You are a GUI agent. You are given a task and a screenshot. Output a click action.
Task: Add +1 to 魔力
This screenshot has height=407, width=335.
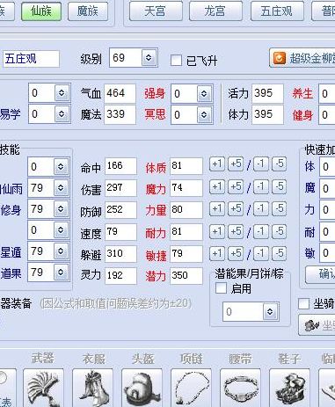point(217,186)
